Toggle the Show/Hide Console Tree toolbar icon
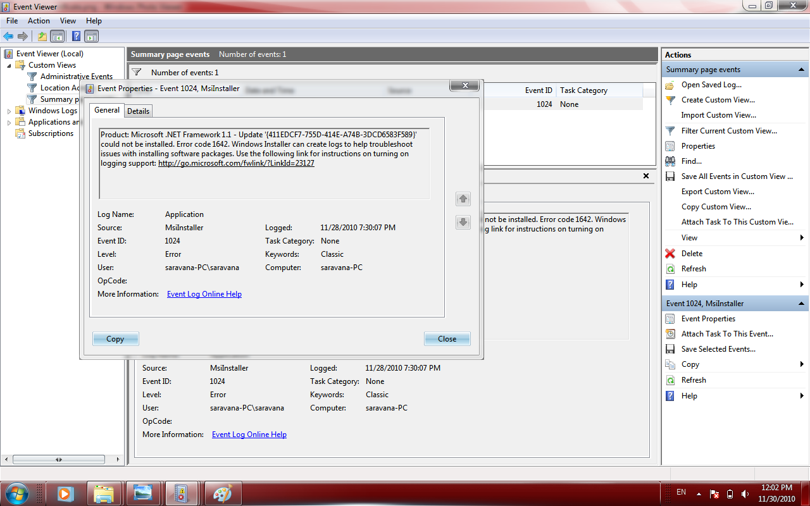 click(x=58, y=37)
